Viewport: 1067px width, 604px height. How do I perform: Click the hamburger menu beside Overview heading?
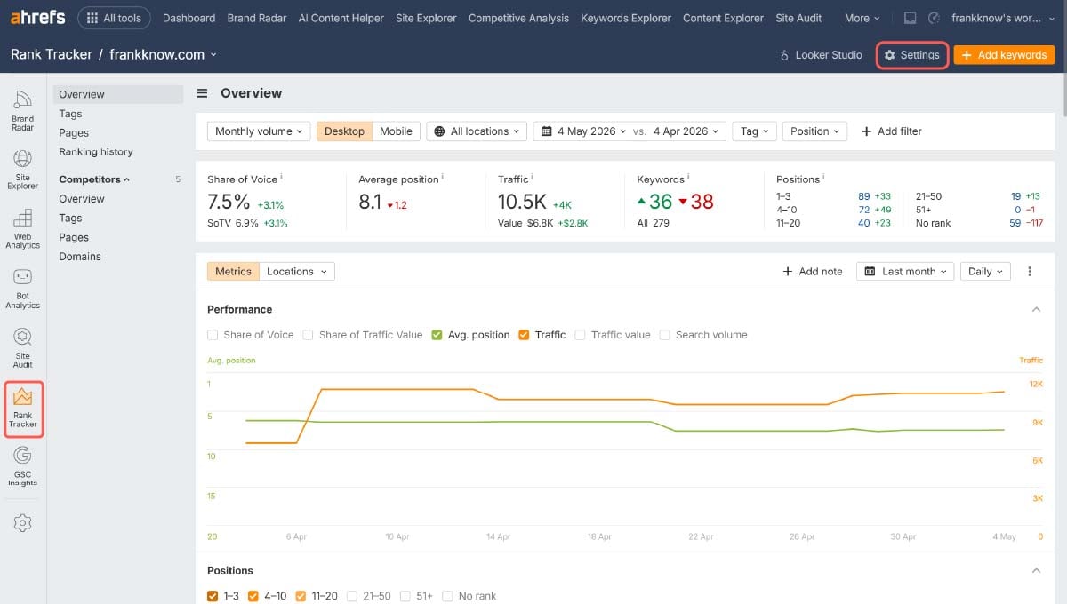(x=202, y=93)
